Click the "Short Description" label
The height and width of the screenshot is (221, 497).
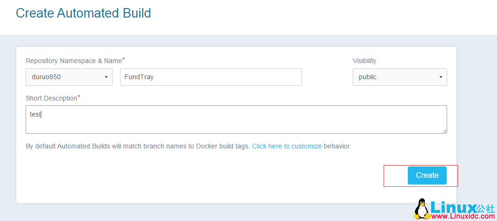pos(51,98)
